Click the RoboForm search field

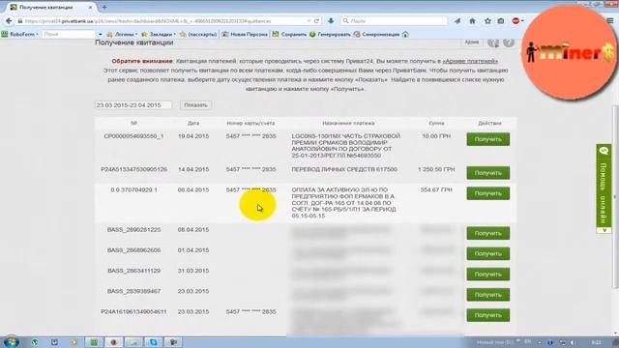click(x=69, y=35)
